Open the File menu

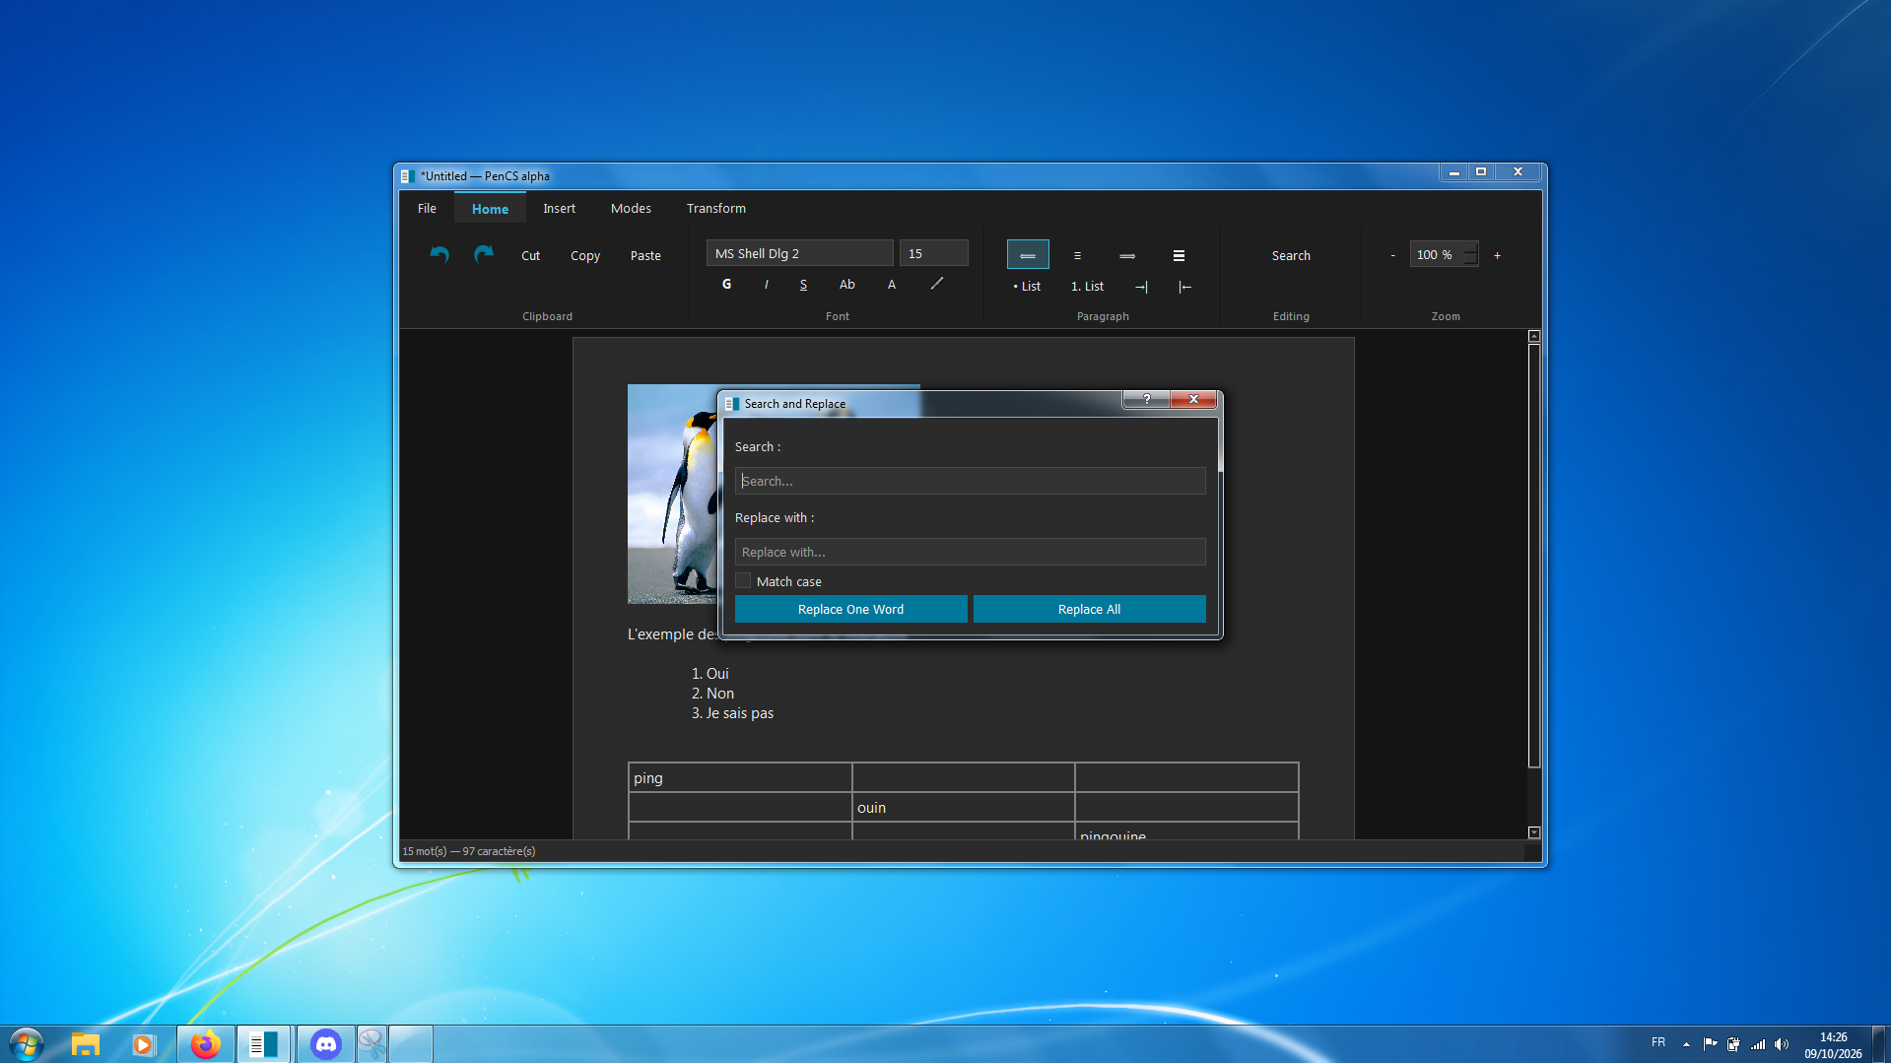coord(427,208)
